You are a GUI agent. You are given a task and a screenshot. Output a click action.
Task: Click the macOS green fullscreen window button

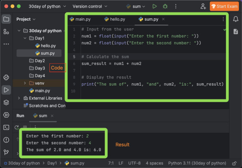pos(19,6)
